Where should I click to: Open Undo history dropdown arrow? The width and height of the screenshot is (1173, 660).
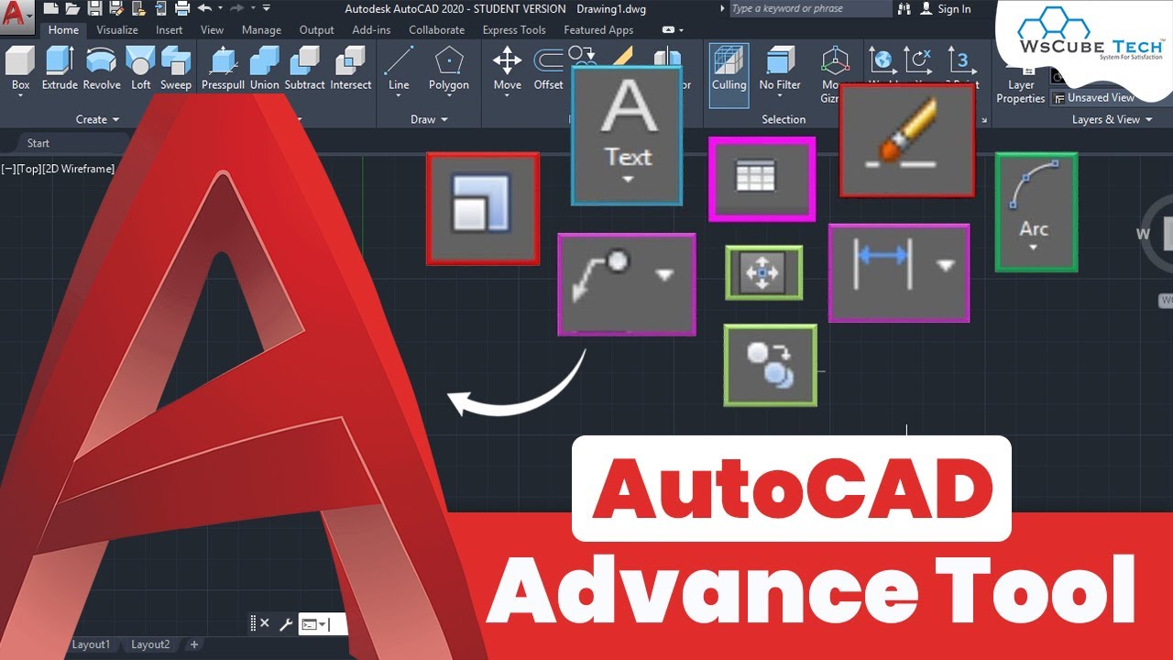click(x=220, y=8)
